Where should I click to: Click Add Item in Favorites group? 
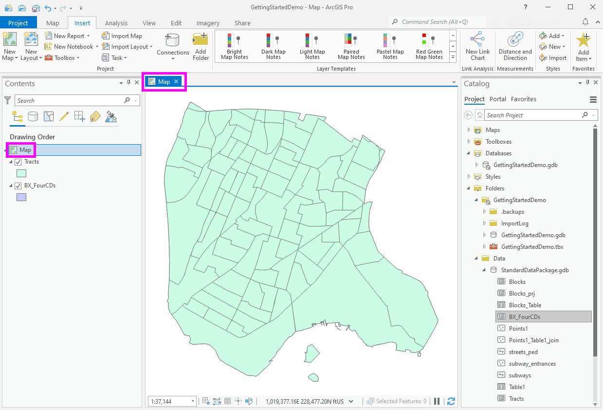pos(583,46)
